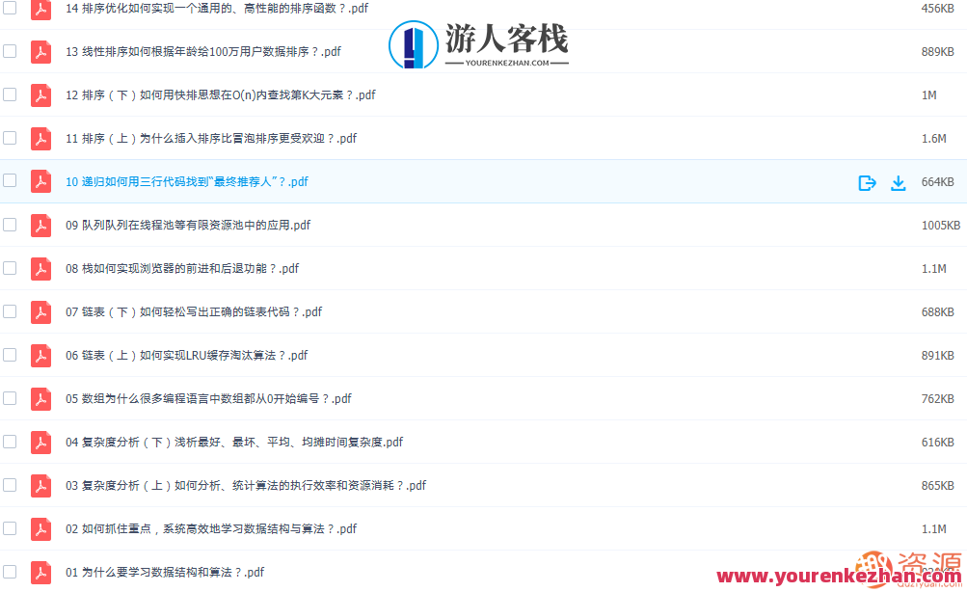The width and height of the screenshot is (967, 592).
Task: Open the share icon on file 10
Action: click(x=867, y=182)
